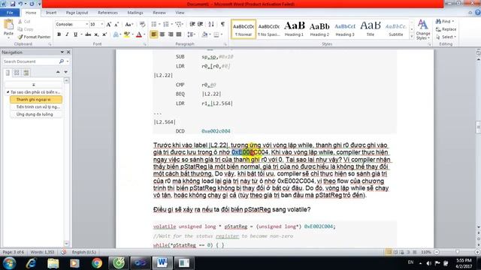Toggle strikethrough formatting

click(88, 34)
